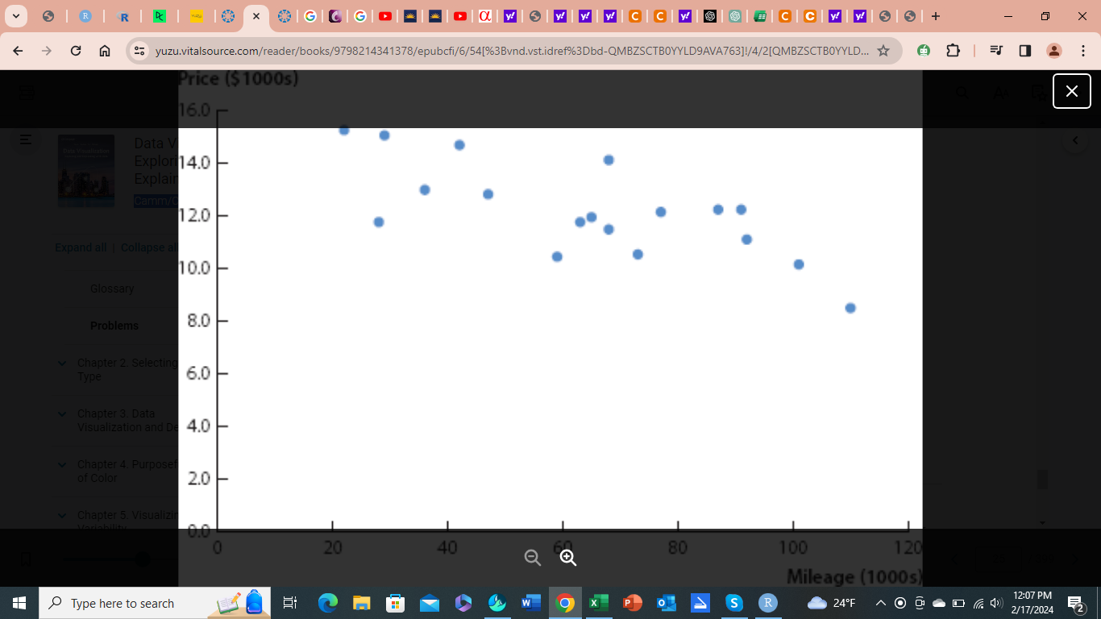Zoom out on the chart image
The height and width of the screenshot is (619, 1101).
[532, 557]
